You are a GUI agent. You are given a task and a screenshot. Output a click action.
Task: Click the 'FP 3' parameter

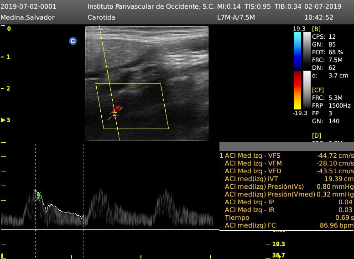click(x=322, y=113)
